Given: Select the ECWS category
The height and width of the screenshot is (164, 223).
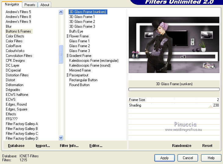Looking at the screenshot, I should (x=10, y=99).
